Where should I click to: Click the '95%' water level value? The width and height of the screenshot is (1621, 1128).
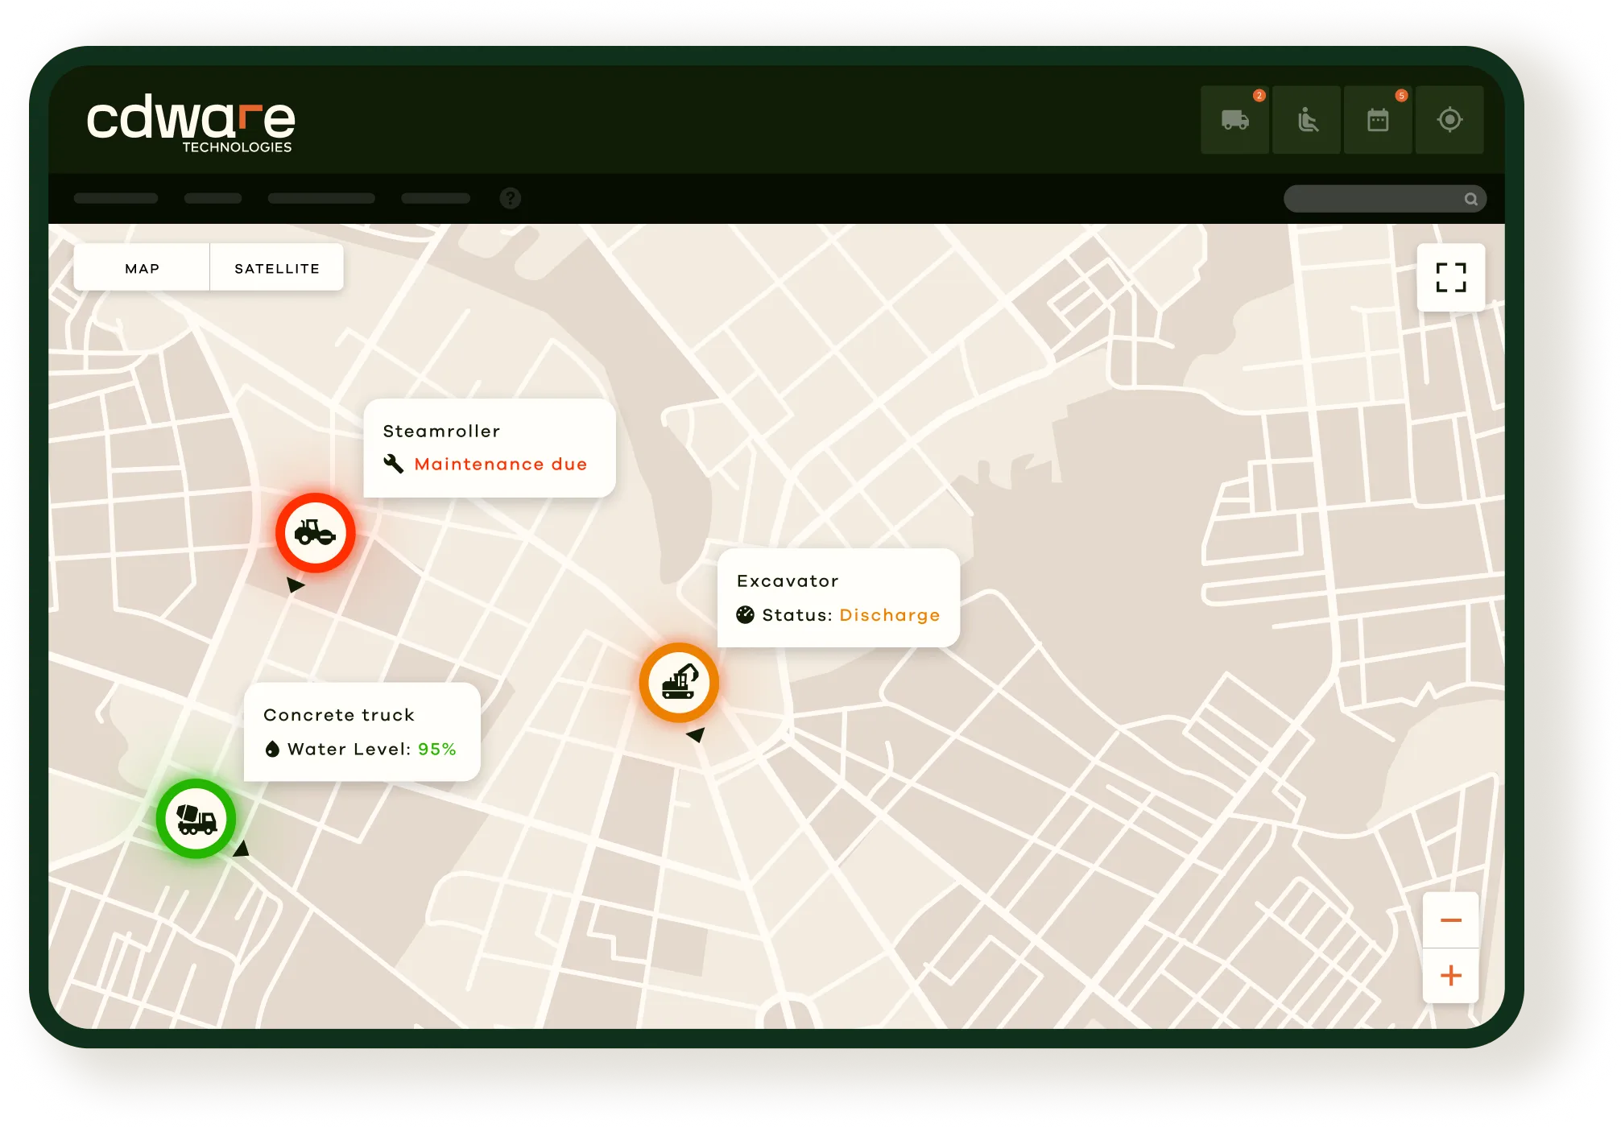click(437, 749)
